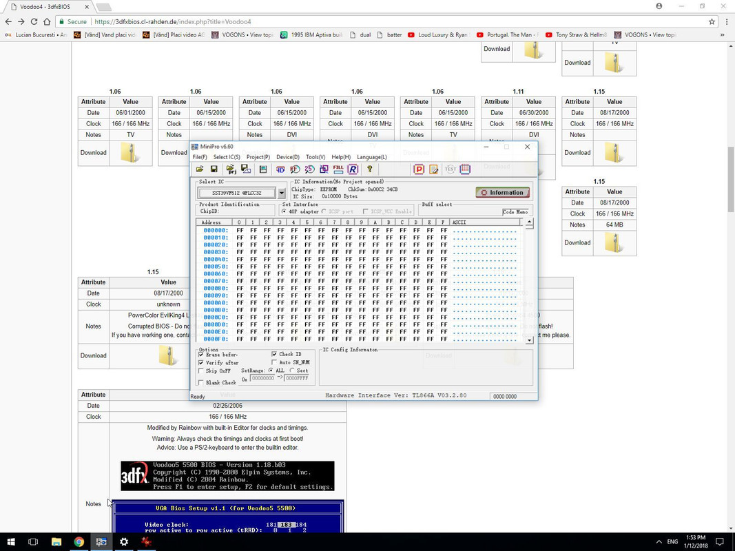Image resolution: width=735 pixels, height=551 pixels.
Task: Open the Tools(V) menu
Action: tap(315, 157)
